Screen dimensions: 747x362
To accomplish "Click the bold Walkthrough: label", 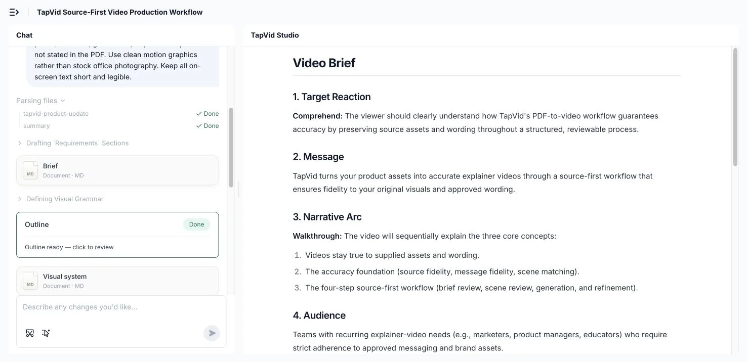I will pos(317,236).
